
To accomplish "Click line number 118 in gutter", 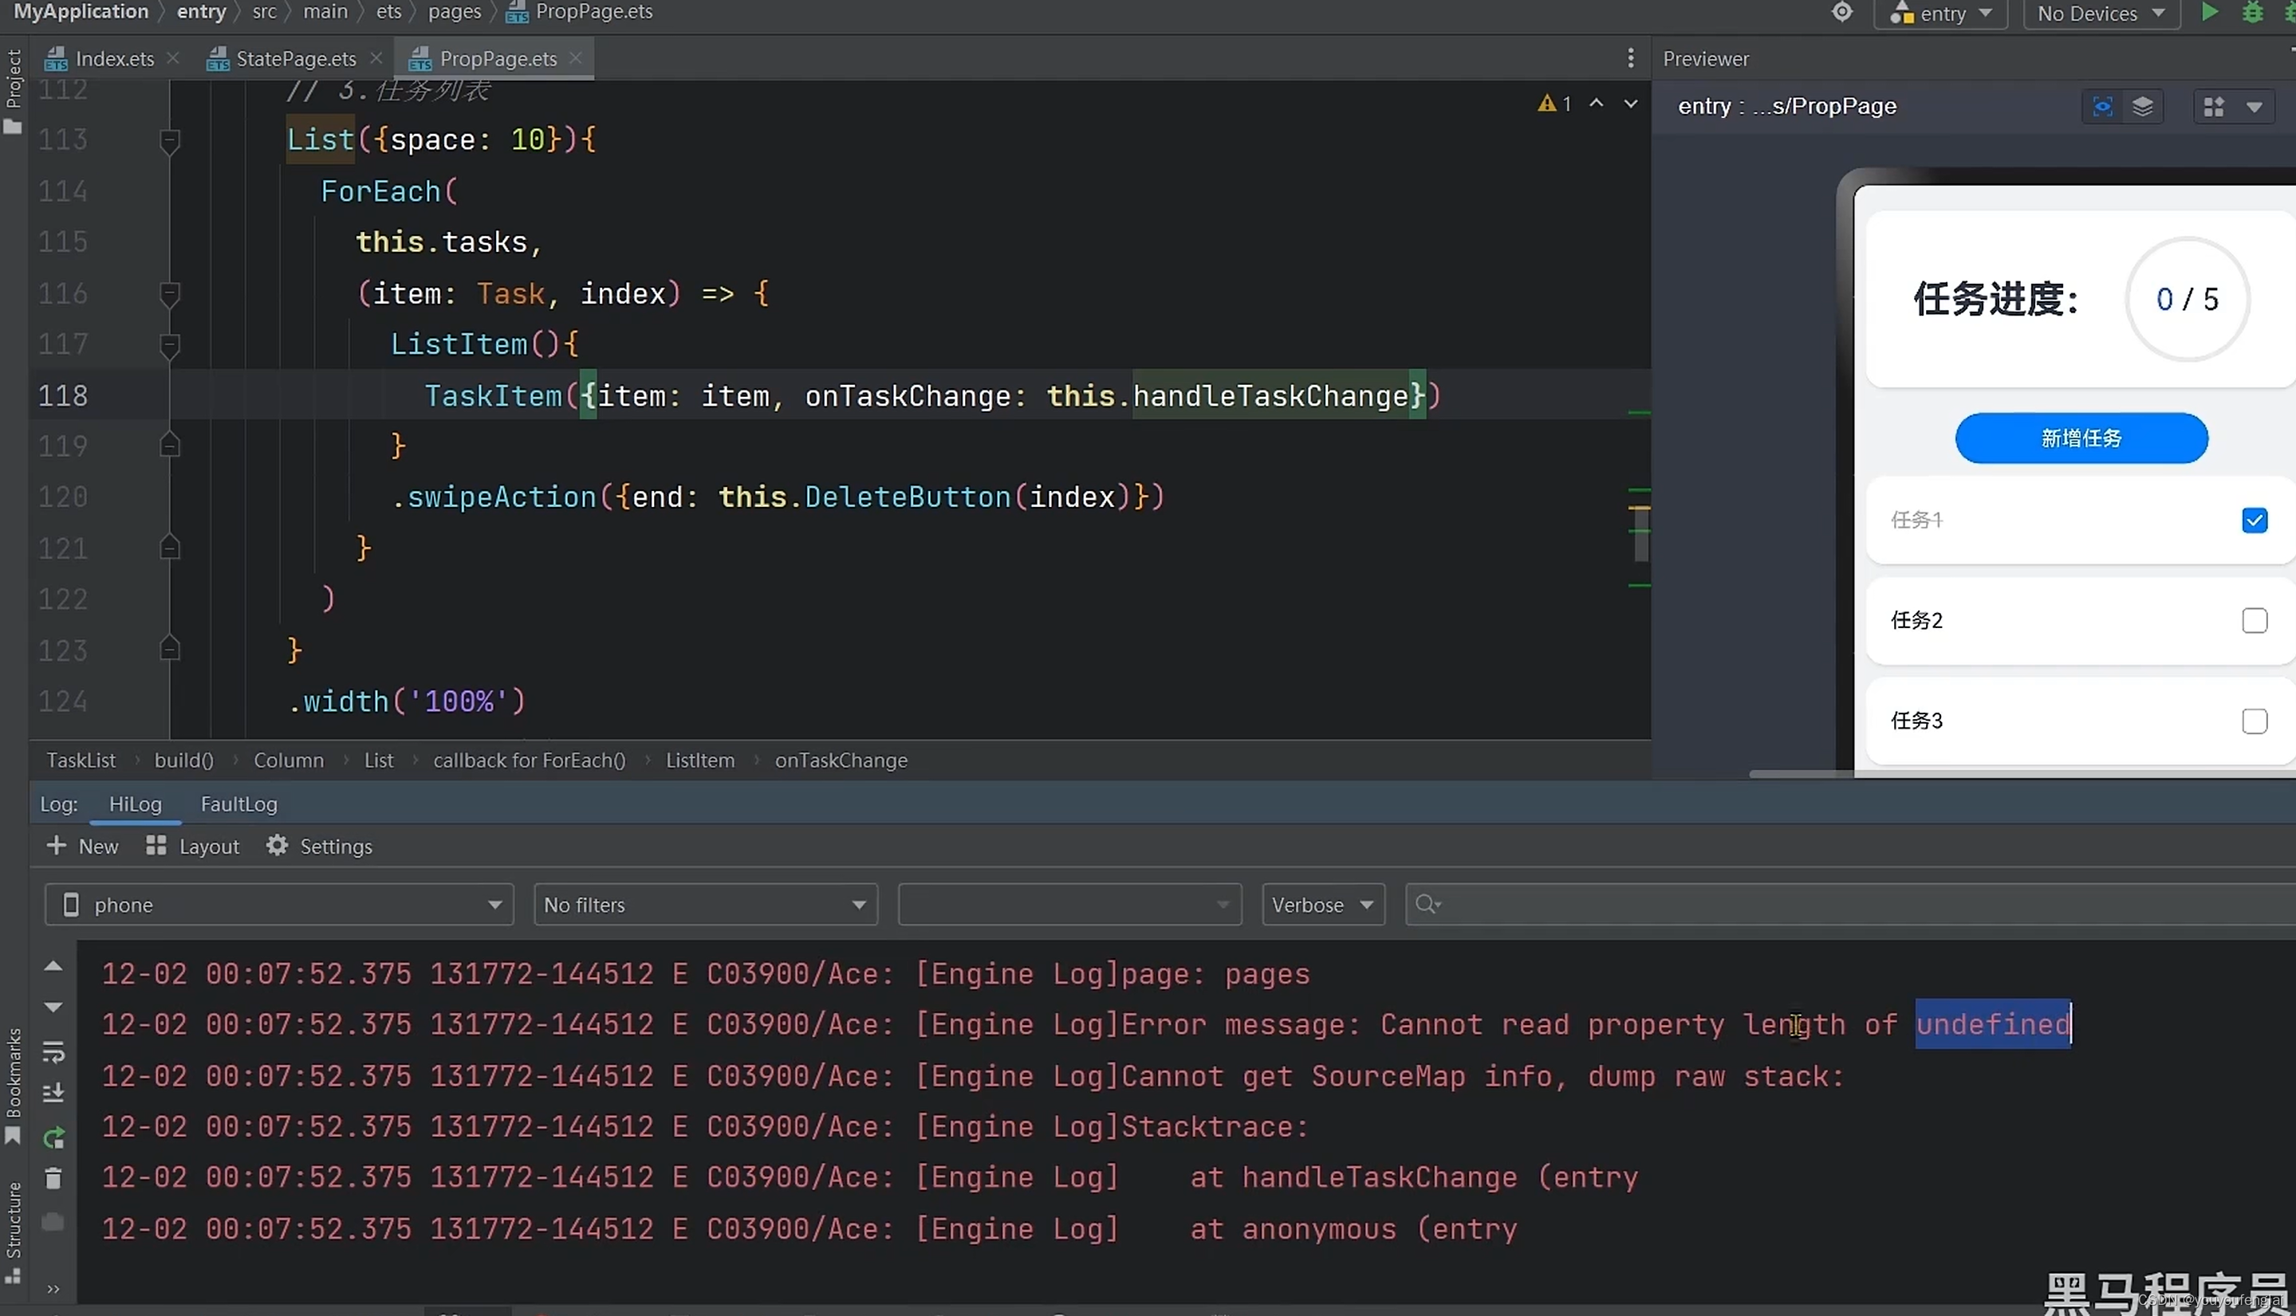I will point(63,396).
